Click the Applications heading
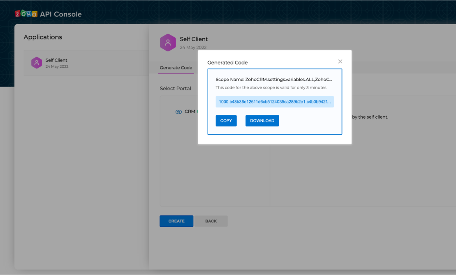456x275 pixels. [43, 37]
